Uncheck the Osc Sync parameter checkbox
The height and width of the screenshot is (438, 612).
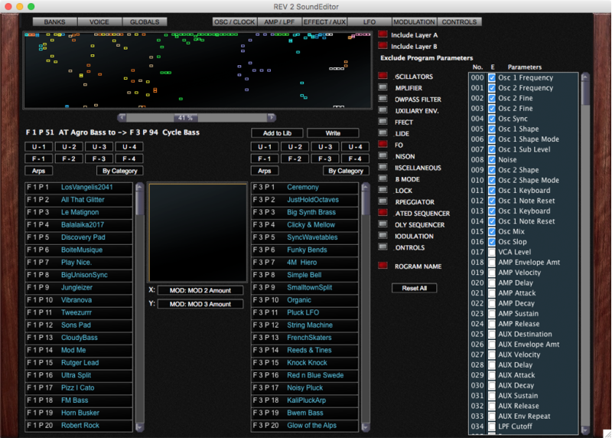pos(492,119)
